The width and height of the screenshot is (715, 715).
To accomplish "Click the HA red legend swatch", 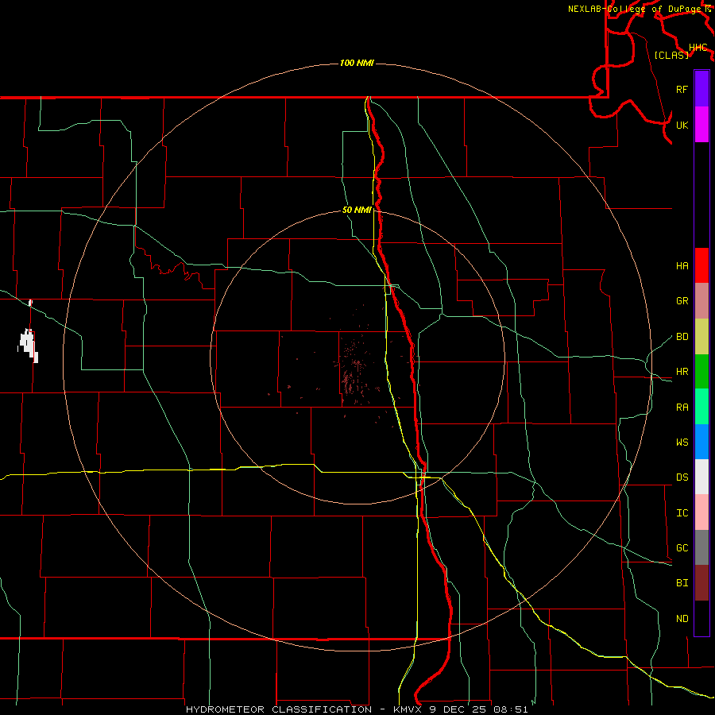I will coord(701,265).
